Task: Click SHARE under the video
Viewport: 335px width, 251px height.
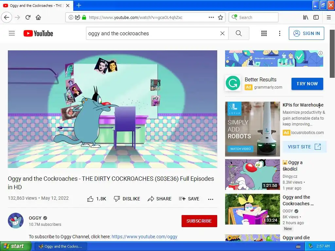Action: 159,199
